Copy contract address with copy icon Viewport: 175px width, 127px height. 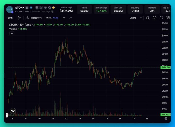tap(52, 12)
